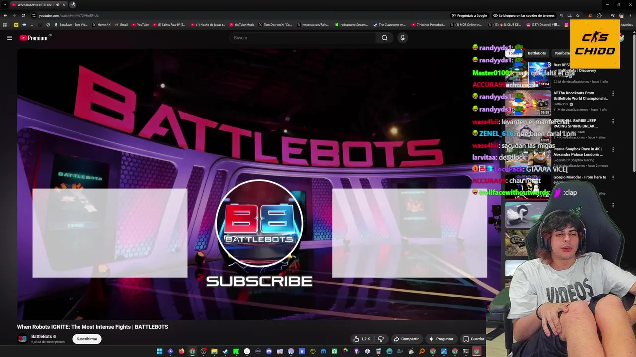Select the BattleBots filter chip
Image resolution: width=636 pixels, height=357 pixels.
[537, 53]
